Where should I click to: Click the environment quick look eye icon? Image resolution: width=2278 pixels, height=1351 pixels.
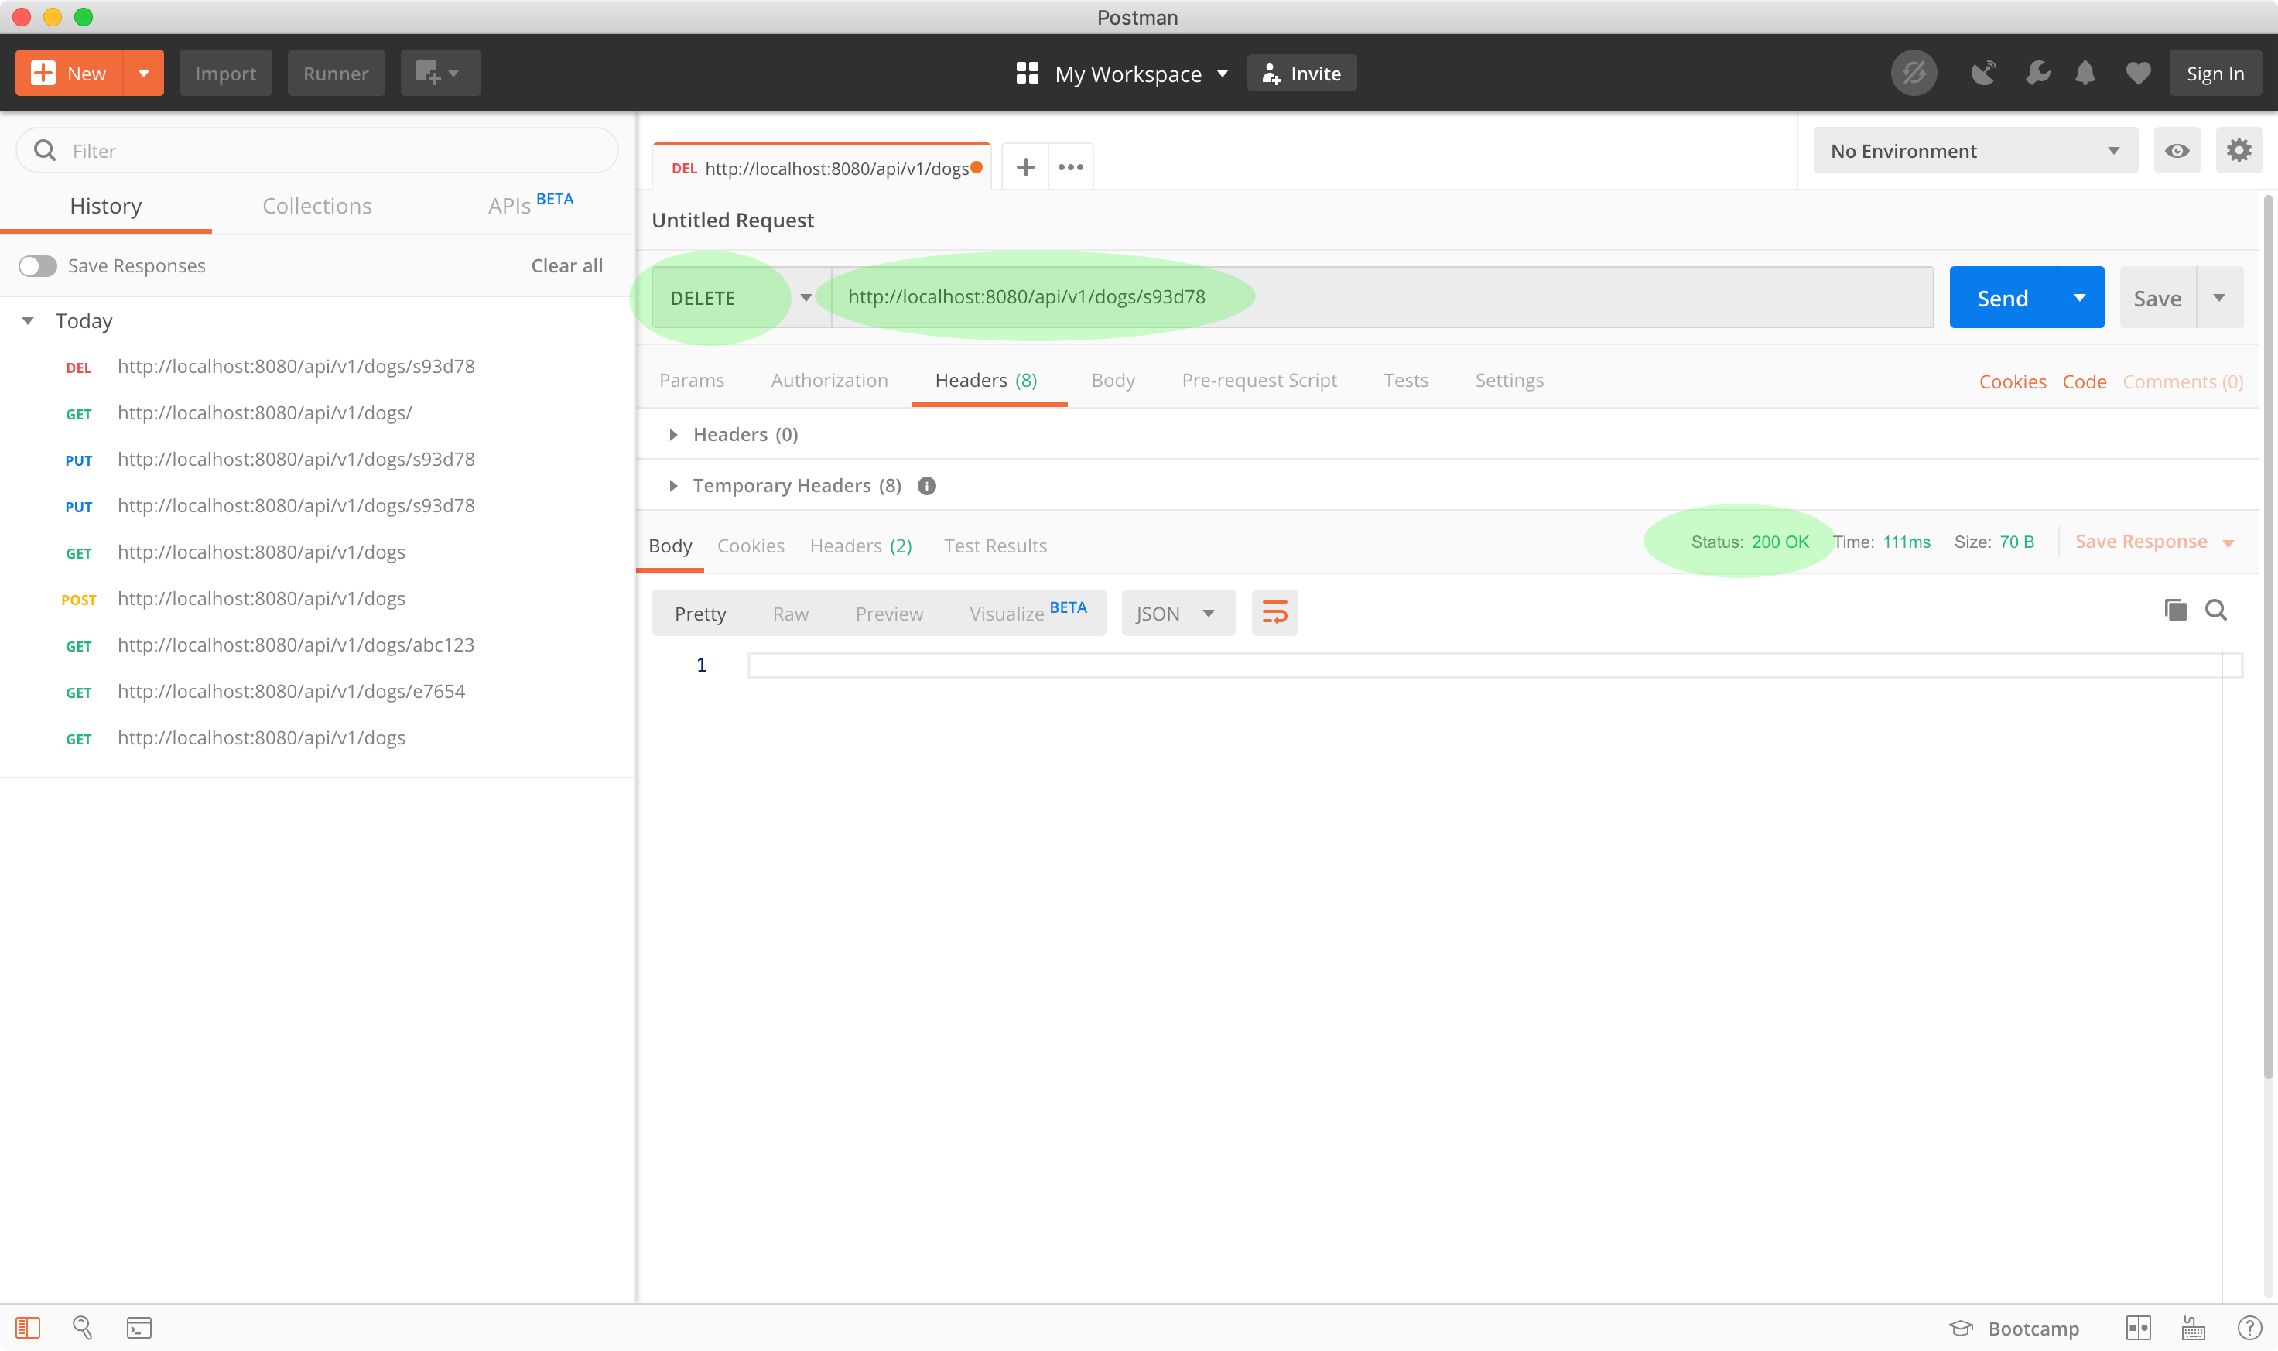click(x=2176, y=150)
